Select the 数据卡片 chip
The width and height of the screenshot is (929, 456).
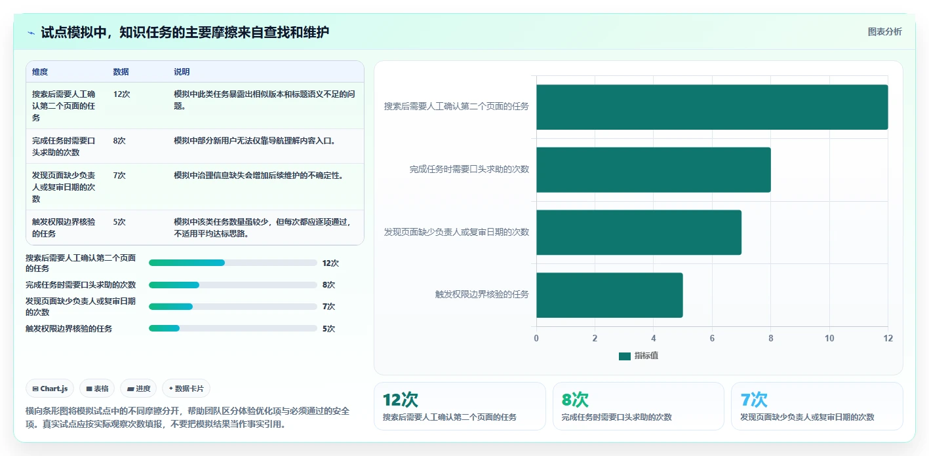186,389
